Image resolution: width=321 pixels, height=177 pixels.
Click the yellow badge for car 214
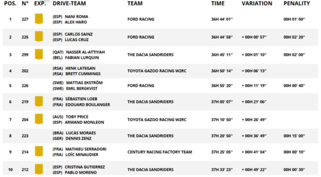pos(39,151)
